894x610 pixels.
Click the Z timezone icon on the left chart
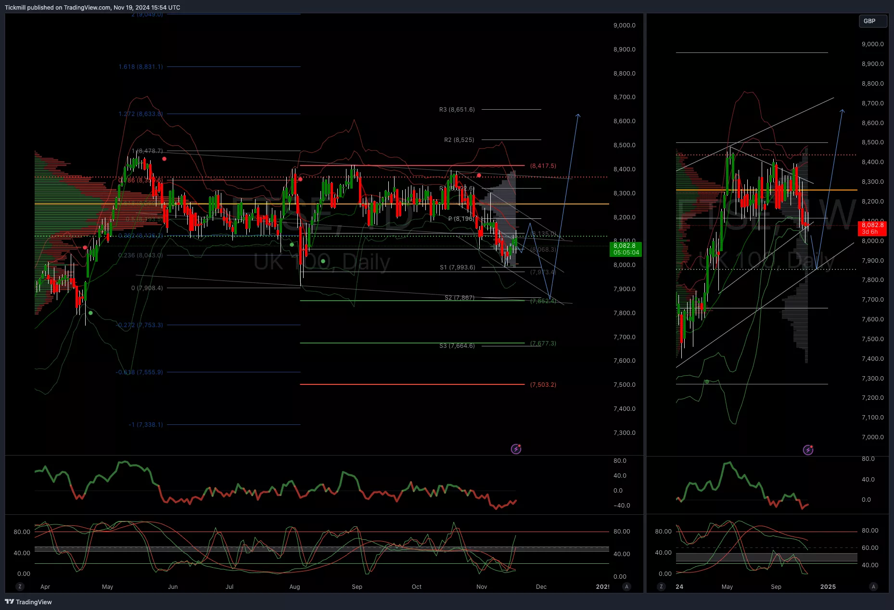tap(20, 586)
